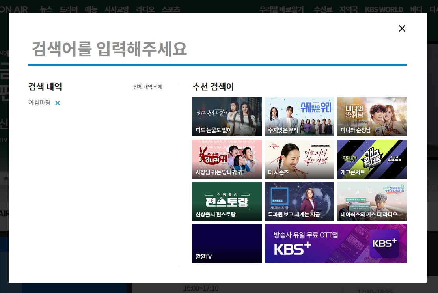Follow the 바다 header link
This screenshot has height=293, width=438.
click(416, 9)
